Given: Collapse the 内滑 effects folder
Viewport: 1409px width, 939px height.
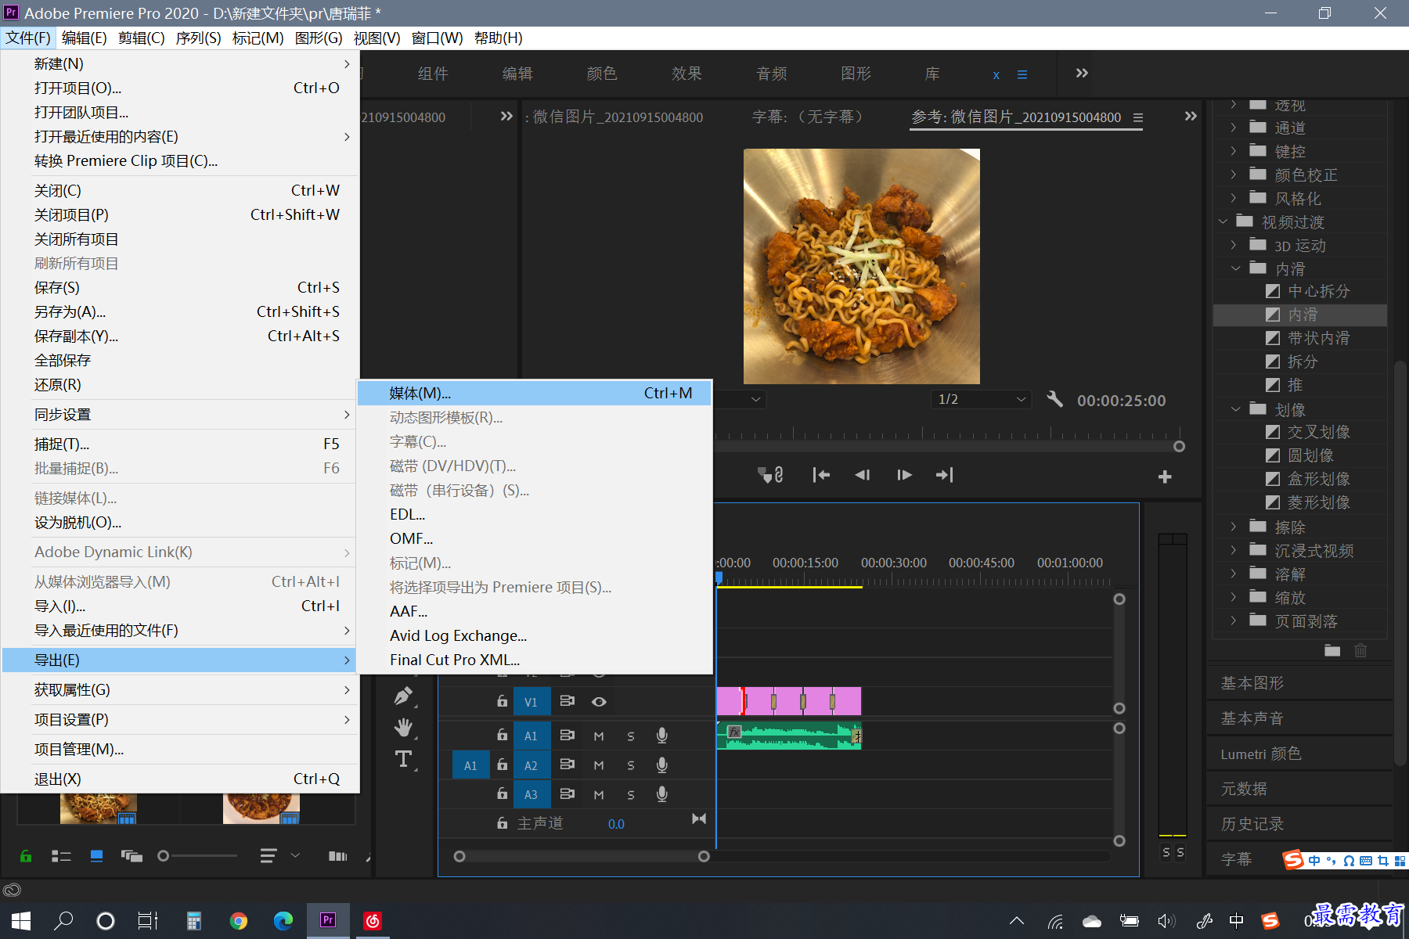Looking at the screenshot, I should click(x=1236, y=268).
